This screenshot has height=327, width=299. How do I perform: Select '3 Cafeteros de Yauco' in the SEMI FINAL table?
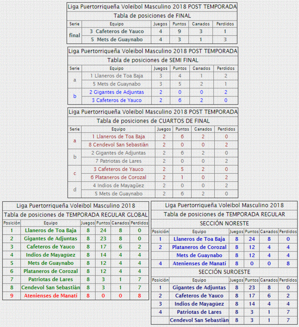click(x=117, y=100)
